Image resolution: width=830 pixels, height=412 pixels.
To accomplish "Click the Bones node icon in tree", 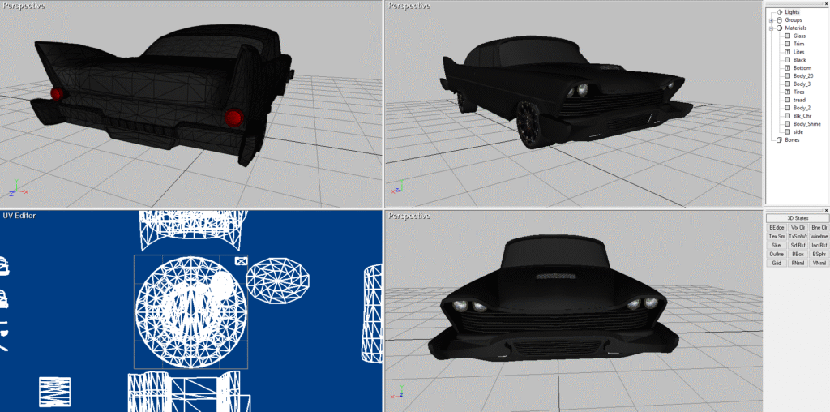I will [780, 140].
